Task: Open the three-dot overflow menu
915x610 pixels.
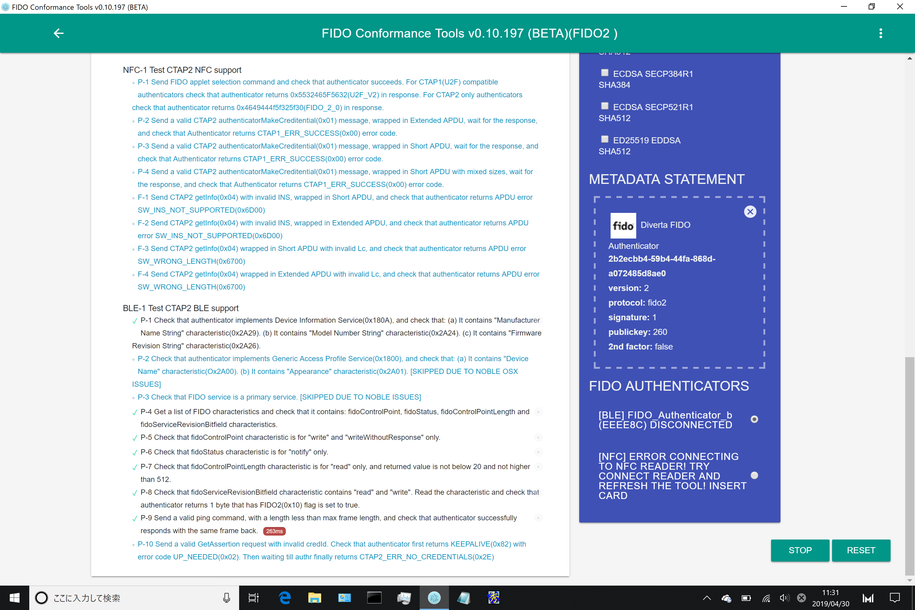Action: (881, 34)
